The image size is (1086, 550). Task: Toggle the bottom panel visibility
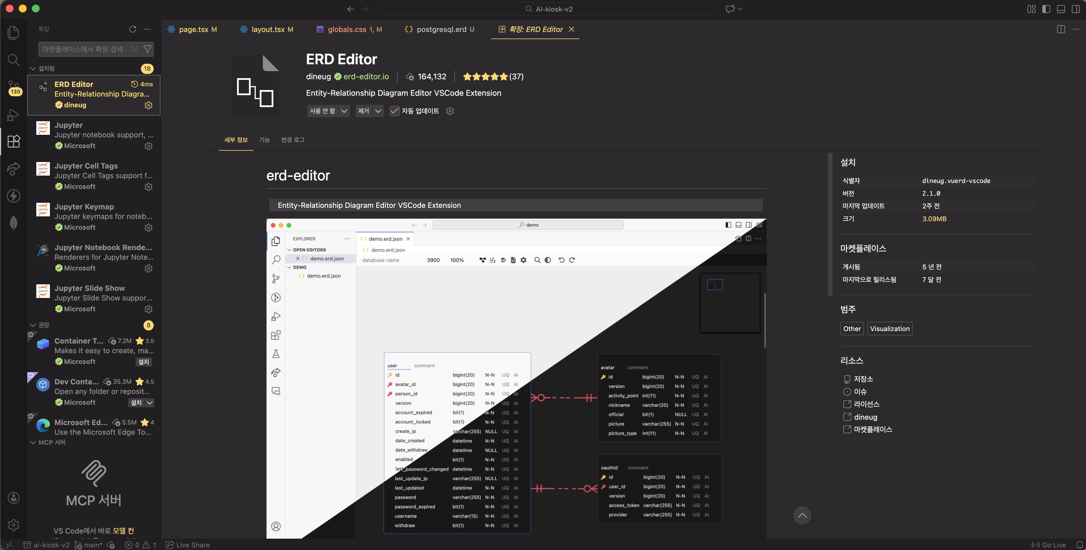click(x=1061, y=9)
